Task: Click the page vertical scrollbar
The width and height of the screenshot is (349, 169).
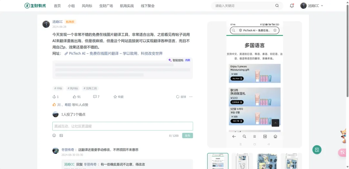Action: [x=347, y=51]
